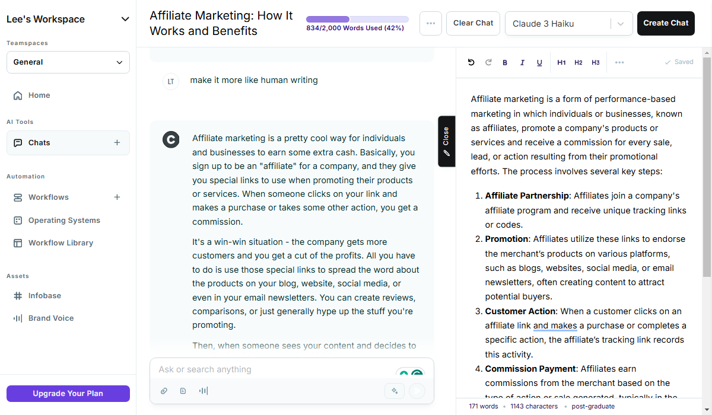Open the Claude 3 Haiku model dropdown
Screen dimensions: 712x415
pyautogui.click(x=568, y=24)
